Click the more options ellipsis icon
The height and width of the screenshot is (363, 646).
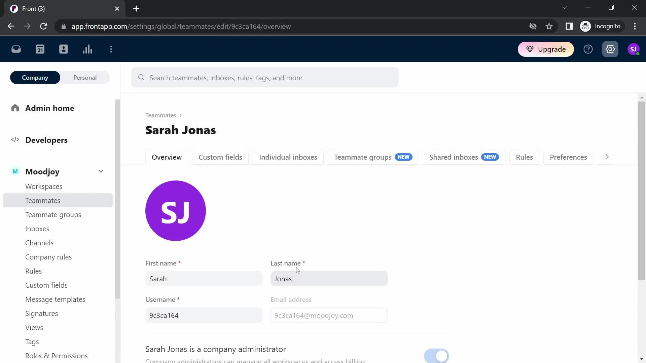point(111,49)
